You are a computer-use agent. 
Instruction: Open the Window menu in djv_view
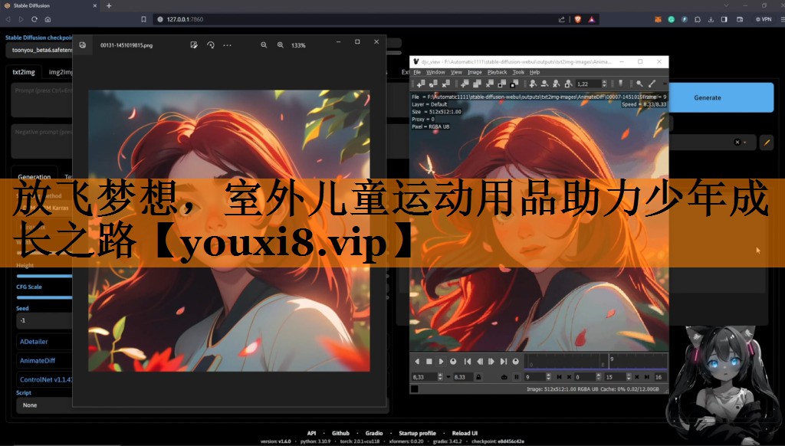tap(435, 72)
